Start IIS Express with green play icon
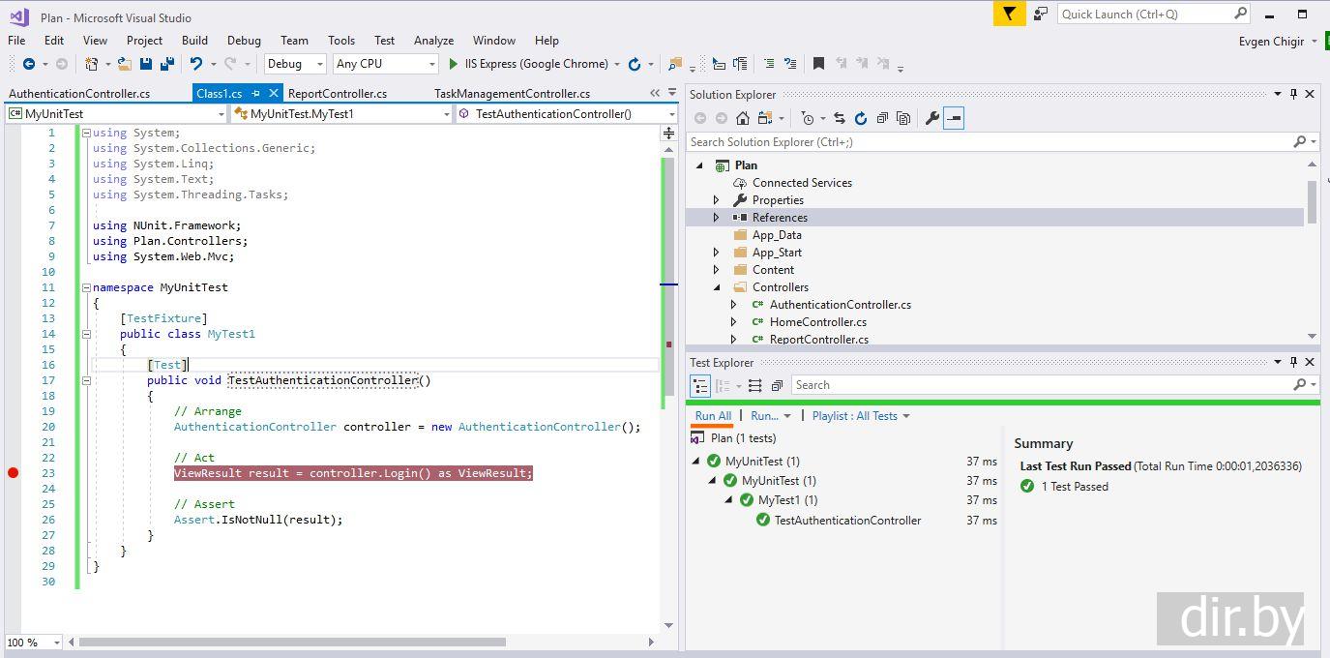 point(454,64)
